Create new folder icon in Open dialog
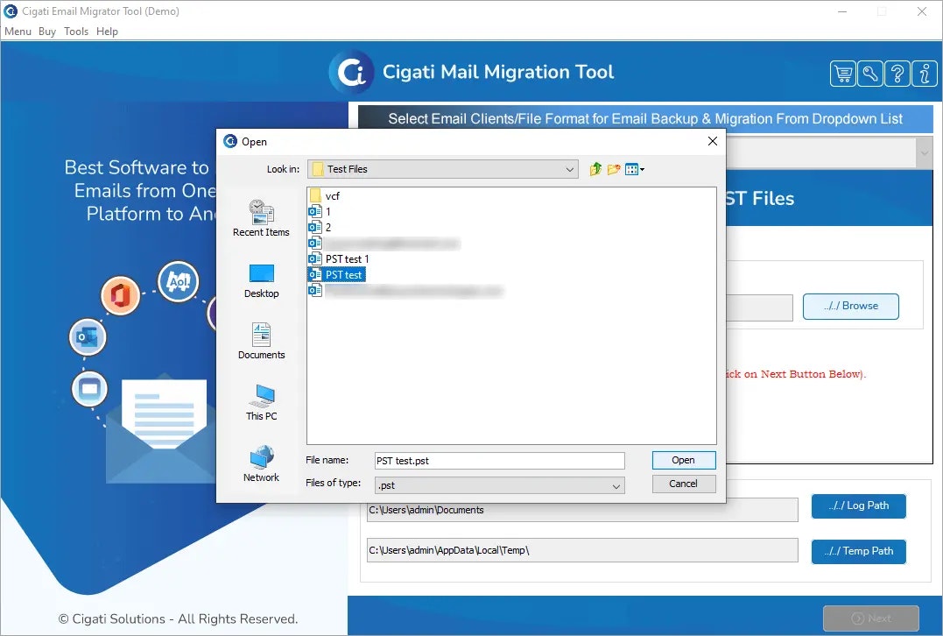 tap(614, 169)
